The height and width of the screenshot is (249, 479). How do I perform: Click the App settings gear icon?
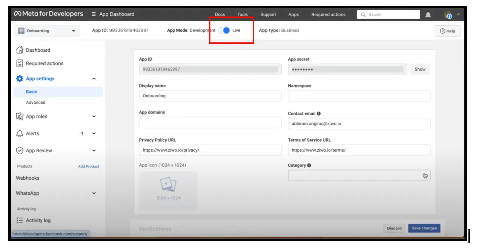click(x=20, y=78)
